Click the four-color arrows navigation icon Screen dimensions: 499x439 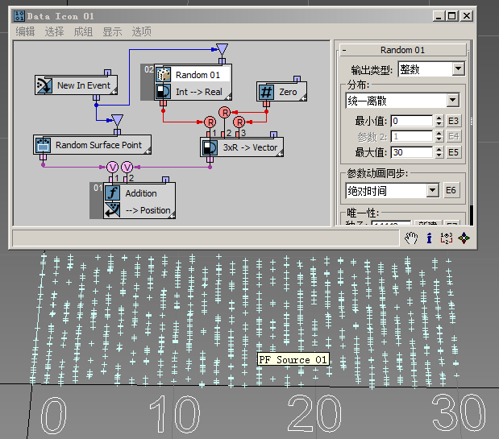coord(464,238)
